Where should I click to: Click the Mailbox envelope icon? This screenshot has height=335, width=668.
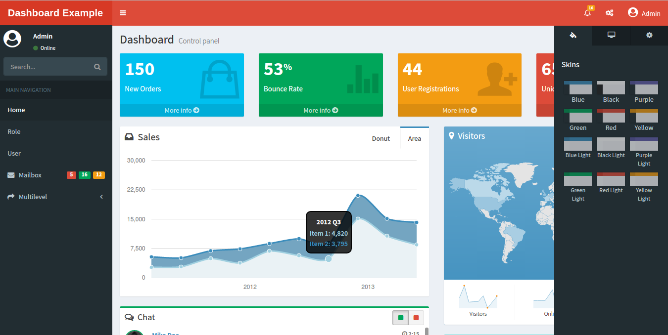11,175
